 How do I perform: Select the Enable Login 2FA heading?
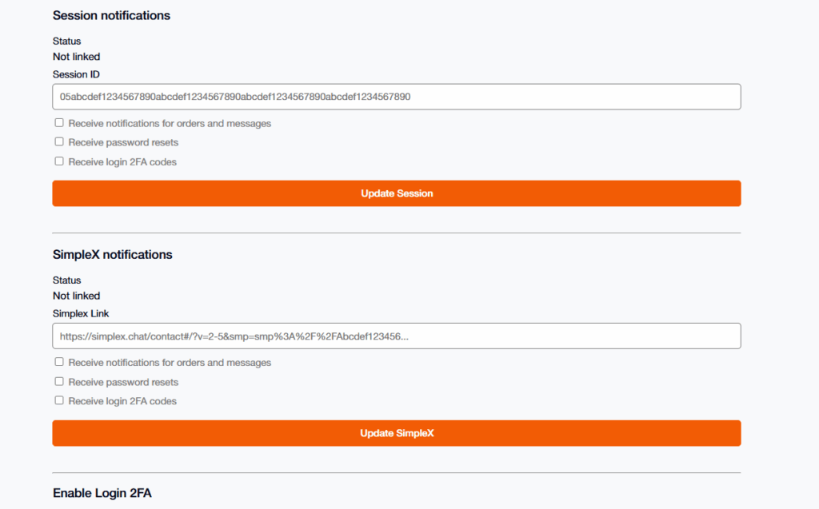pos(102,493)
